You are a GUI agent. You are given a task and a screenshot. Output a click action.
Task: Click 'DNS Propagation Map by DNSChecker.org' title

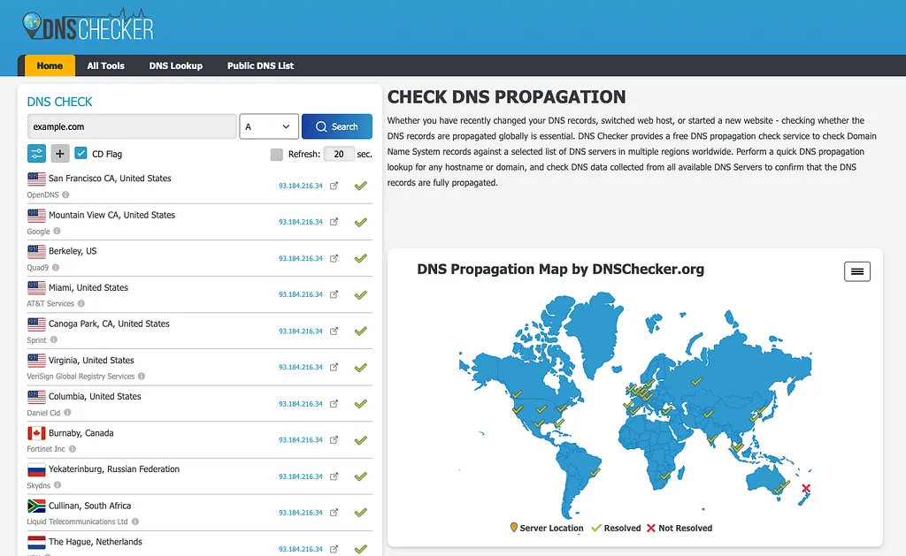click(x=560, y=269)
